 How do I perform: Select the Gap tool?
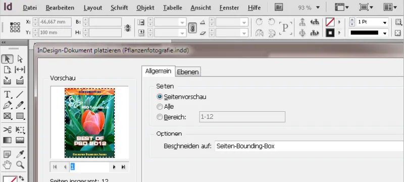pyautogui.click(x=20, y=70)
